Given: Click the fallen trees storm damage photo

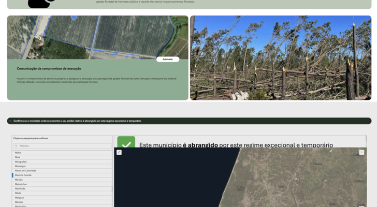Looking at the screenshot, I should pyautogui.click(x=281, y=57).
